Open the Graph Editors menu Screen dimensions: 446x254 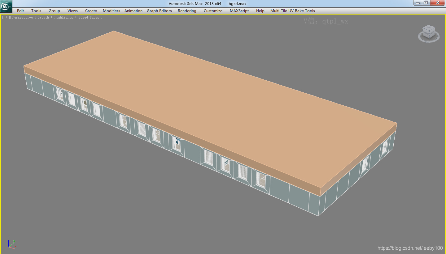[x=159, y=11]
